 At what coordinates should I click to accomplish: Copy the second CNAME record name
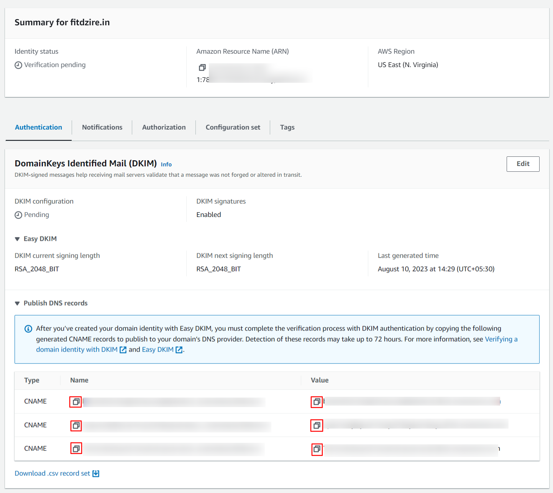coord(76,426)
